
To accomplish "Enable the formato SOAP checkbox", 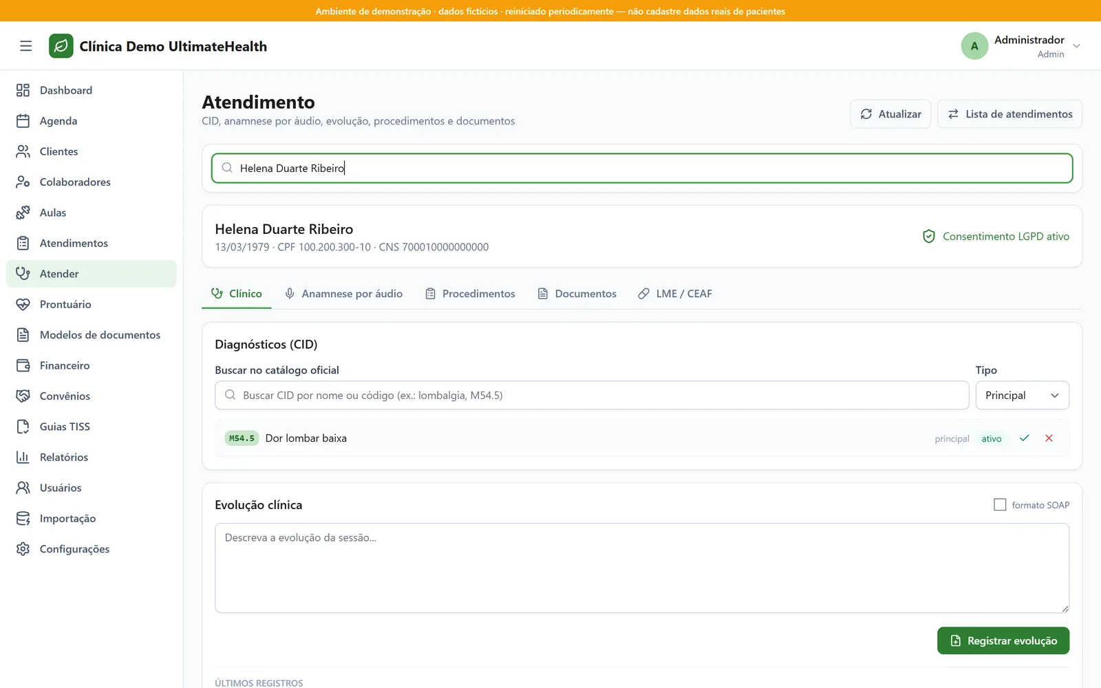I will click(1000, 505).
